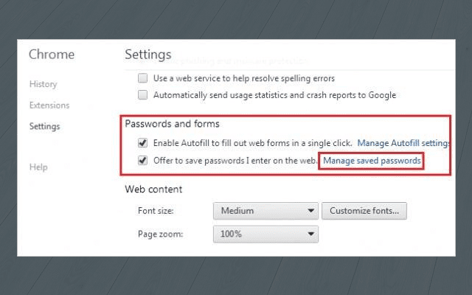Click the Settings page heading
The width and height of the screenshot is (472, 295).
click(147, 55)
